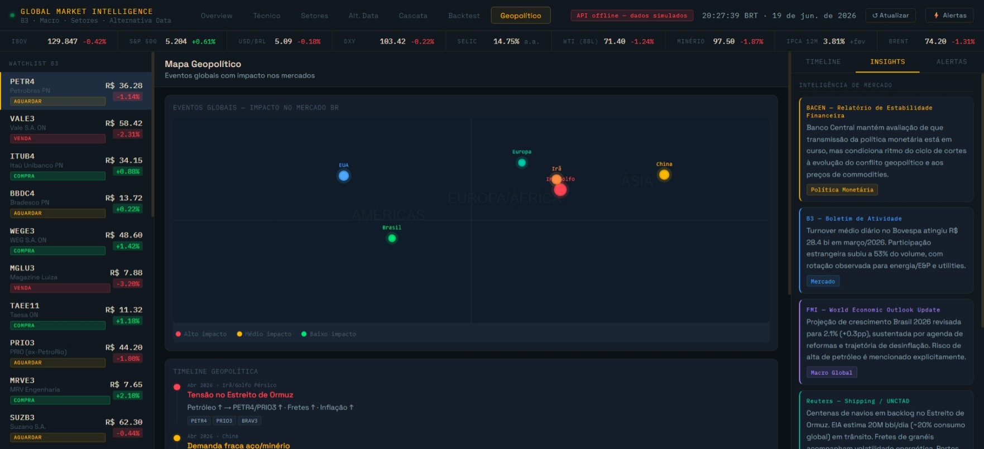Click the Europa teal map marker
984x449 pixels.
[522, 163]
